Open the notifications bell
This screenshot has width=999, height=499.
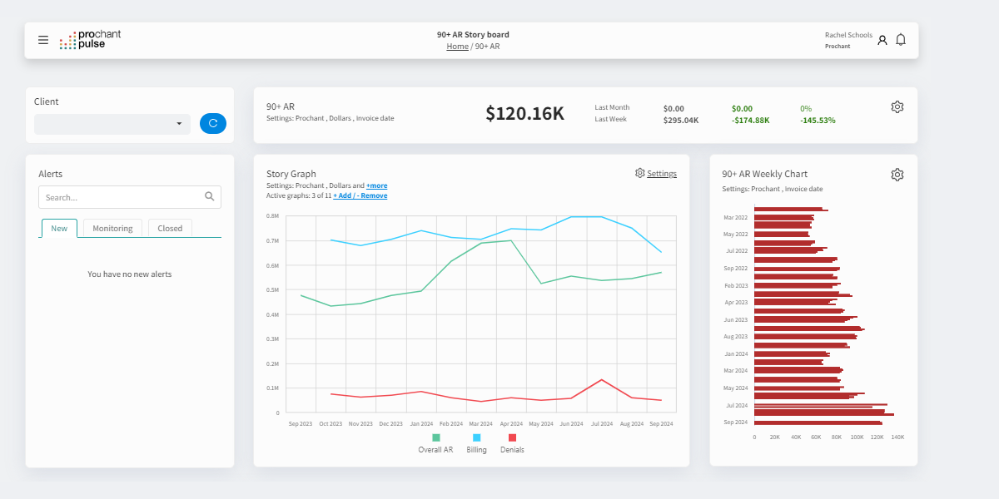tap(901, 40)
